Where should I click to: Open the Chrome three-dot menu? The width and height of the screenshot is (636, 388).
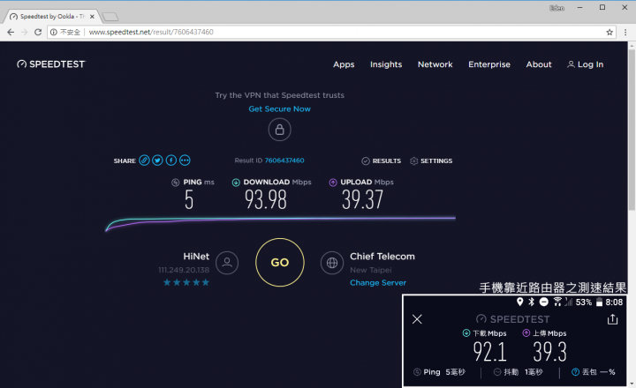pyautogui.click(x=625, y=32)
